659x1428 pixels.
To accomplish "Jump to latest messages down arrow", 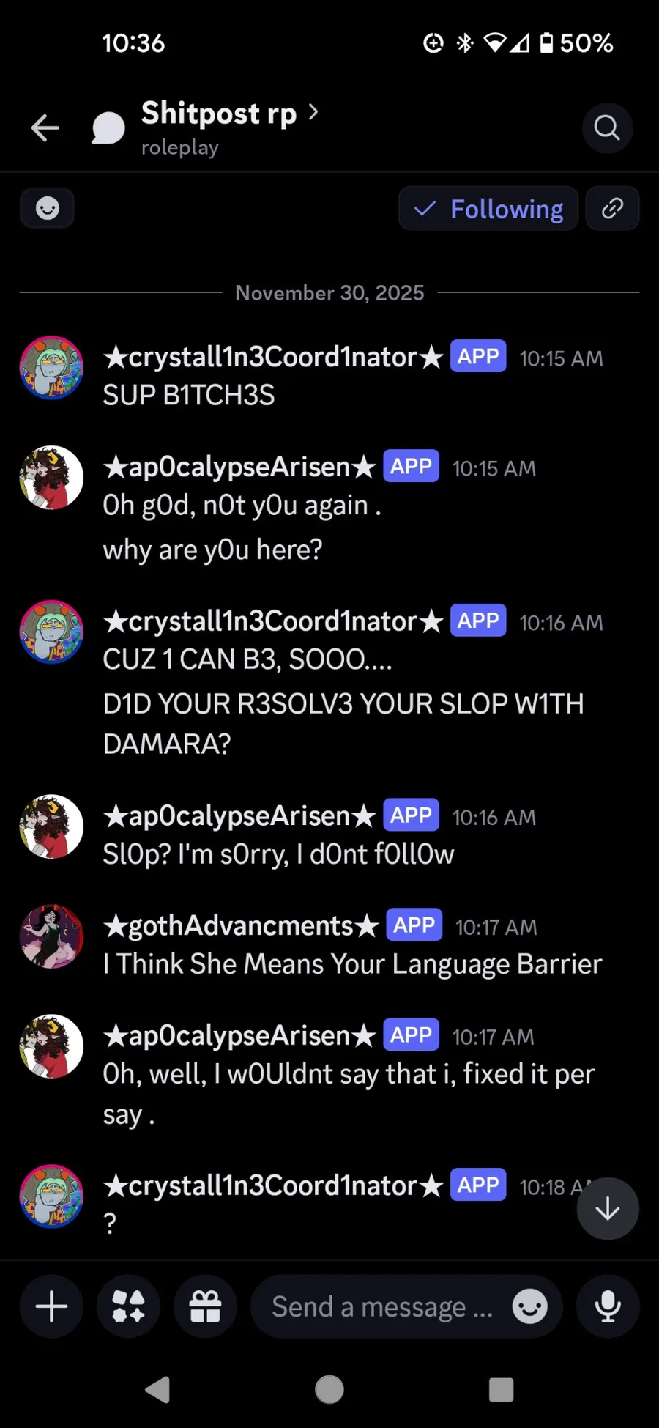I will pyautogui.click(x=608, y=1208).
